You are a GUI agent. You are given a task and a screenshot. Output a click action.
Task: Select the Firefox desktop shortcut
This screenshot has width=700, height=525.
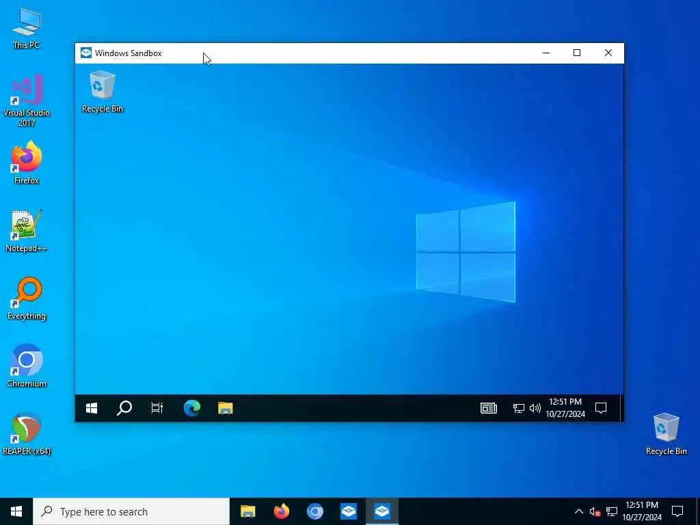pyautogui.click(x=27, y=163)
